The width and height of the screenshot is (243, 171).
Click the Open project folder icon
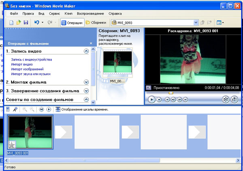(19, 23)
